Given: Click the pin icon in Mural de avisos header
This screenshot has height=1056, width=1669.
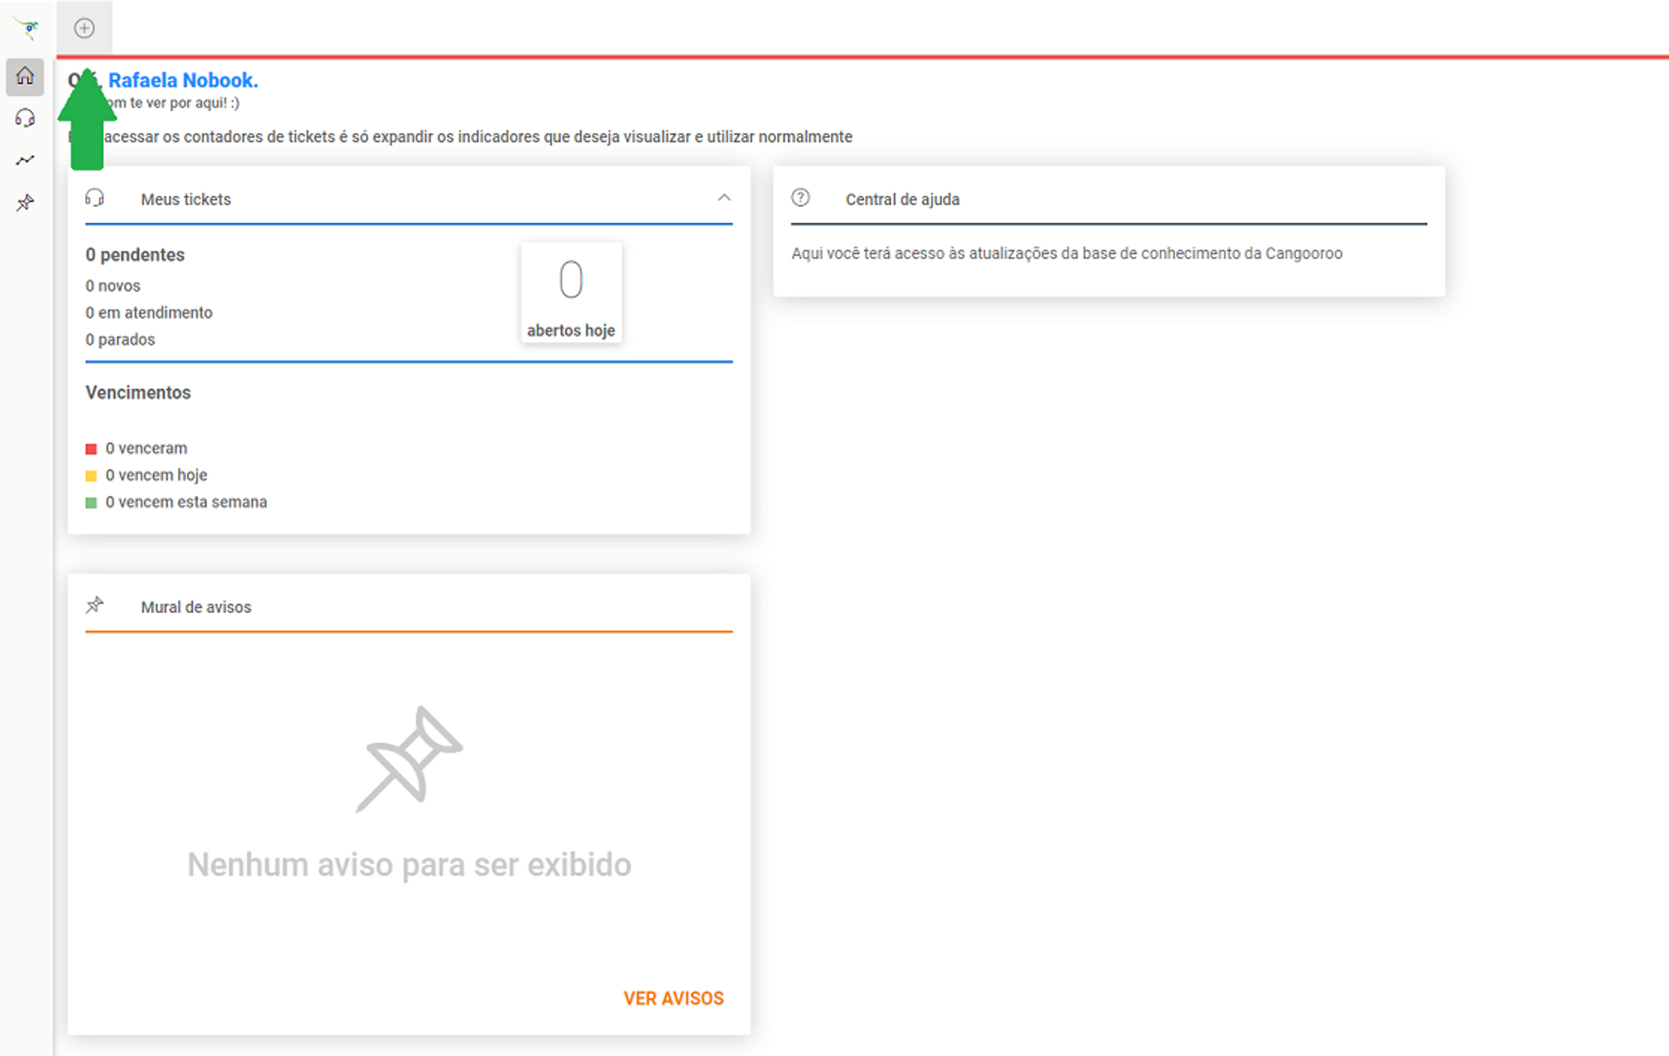Looking at the screenshot, I should point(95,606).
